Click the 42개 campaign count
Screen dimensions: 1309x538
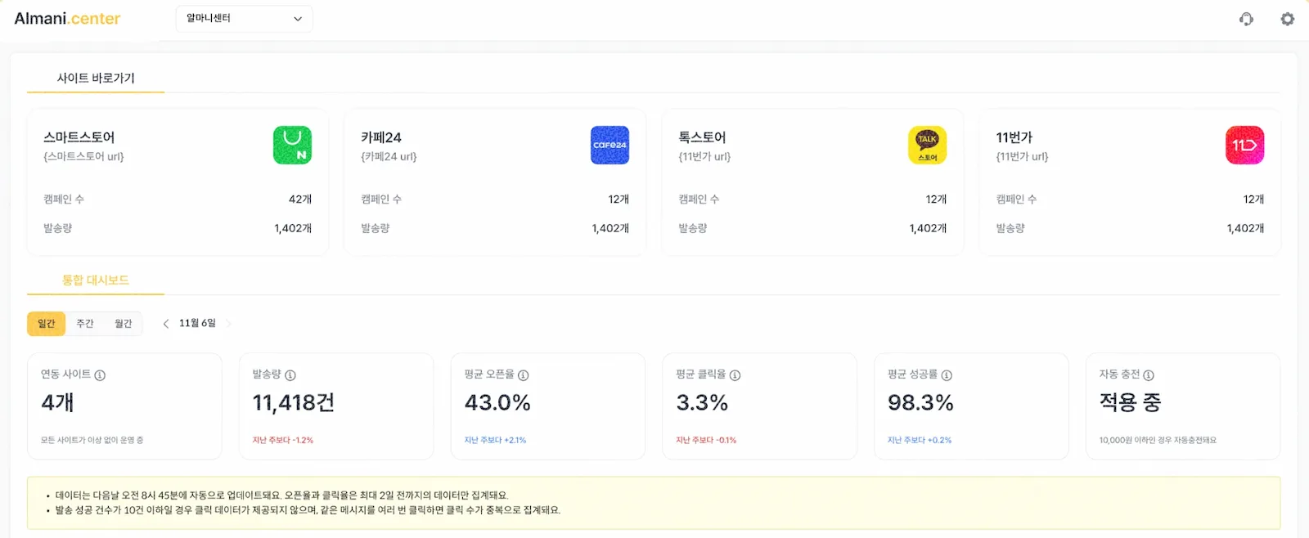(x=300, y=200)
